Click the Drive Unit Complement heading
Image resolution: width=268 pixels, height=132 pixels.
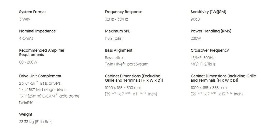[40, 76]
